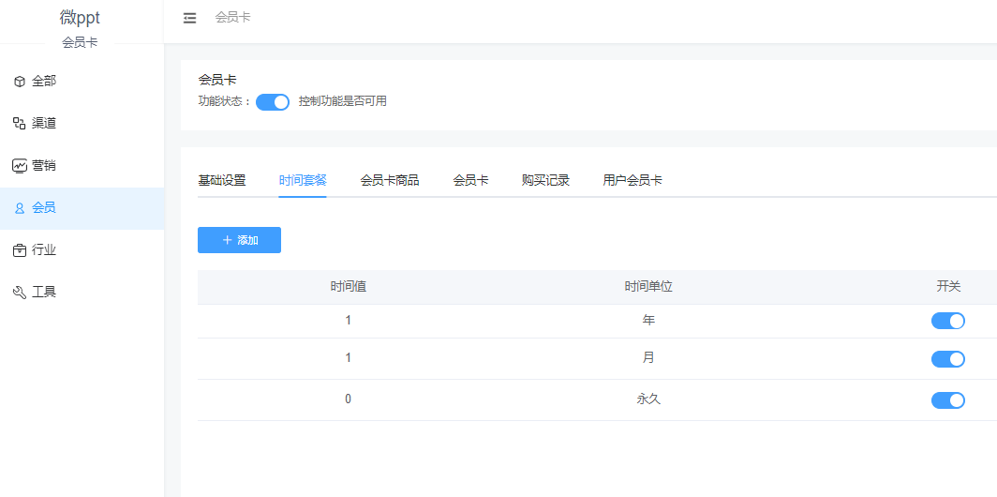Toggle the 永久 row switch
Screen dimensions: 997x497
click(947, 400)
